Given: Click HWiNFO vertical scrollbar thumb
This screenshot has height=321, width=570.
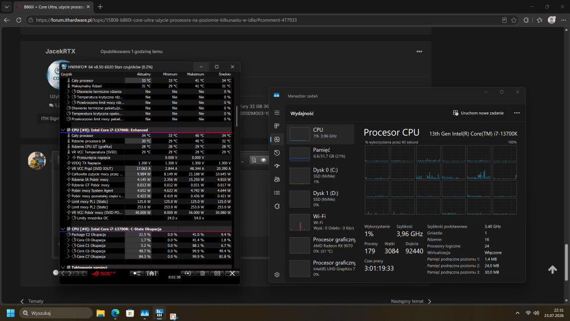Looking at the screenshot, I should tap(237, 116).
